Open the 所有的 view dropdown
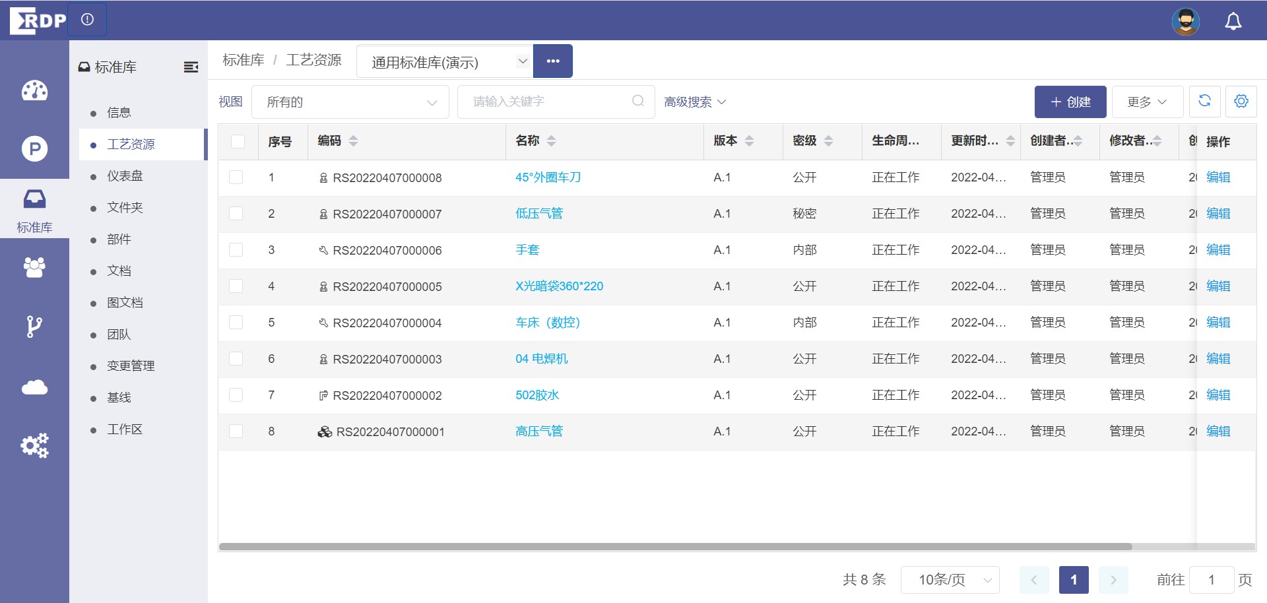The height and width of the screenshot is (603, 1267). point(350,102)
